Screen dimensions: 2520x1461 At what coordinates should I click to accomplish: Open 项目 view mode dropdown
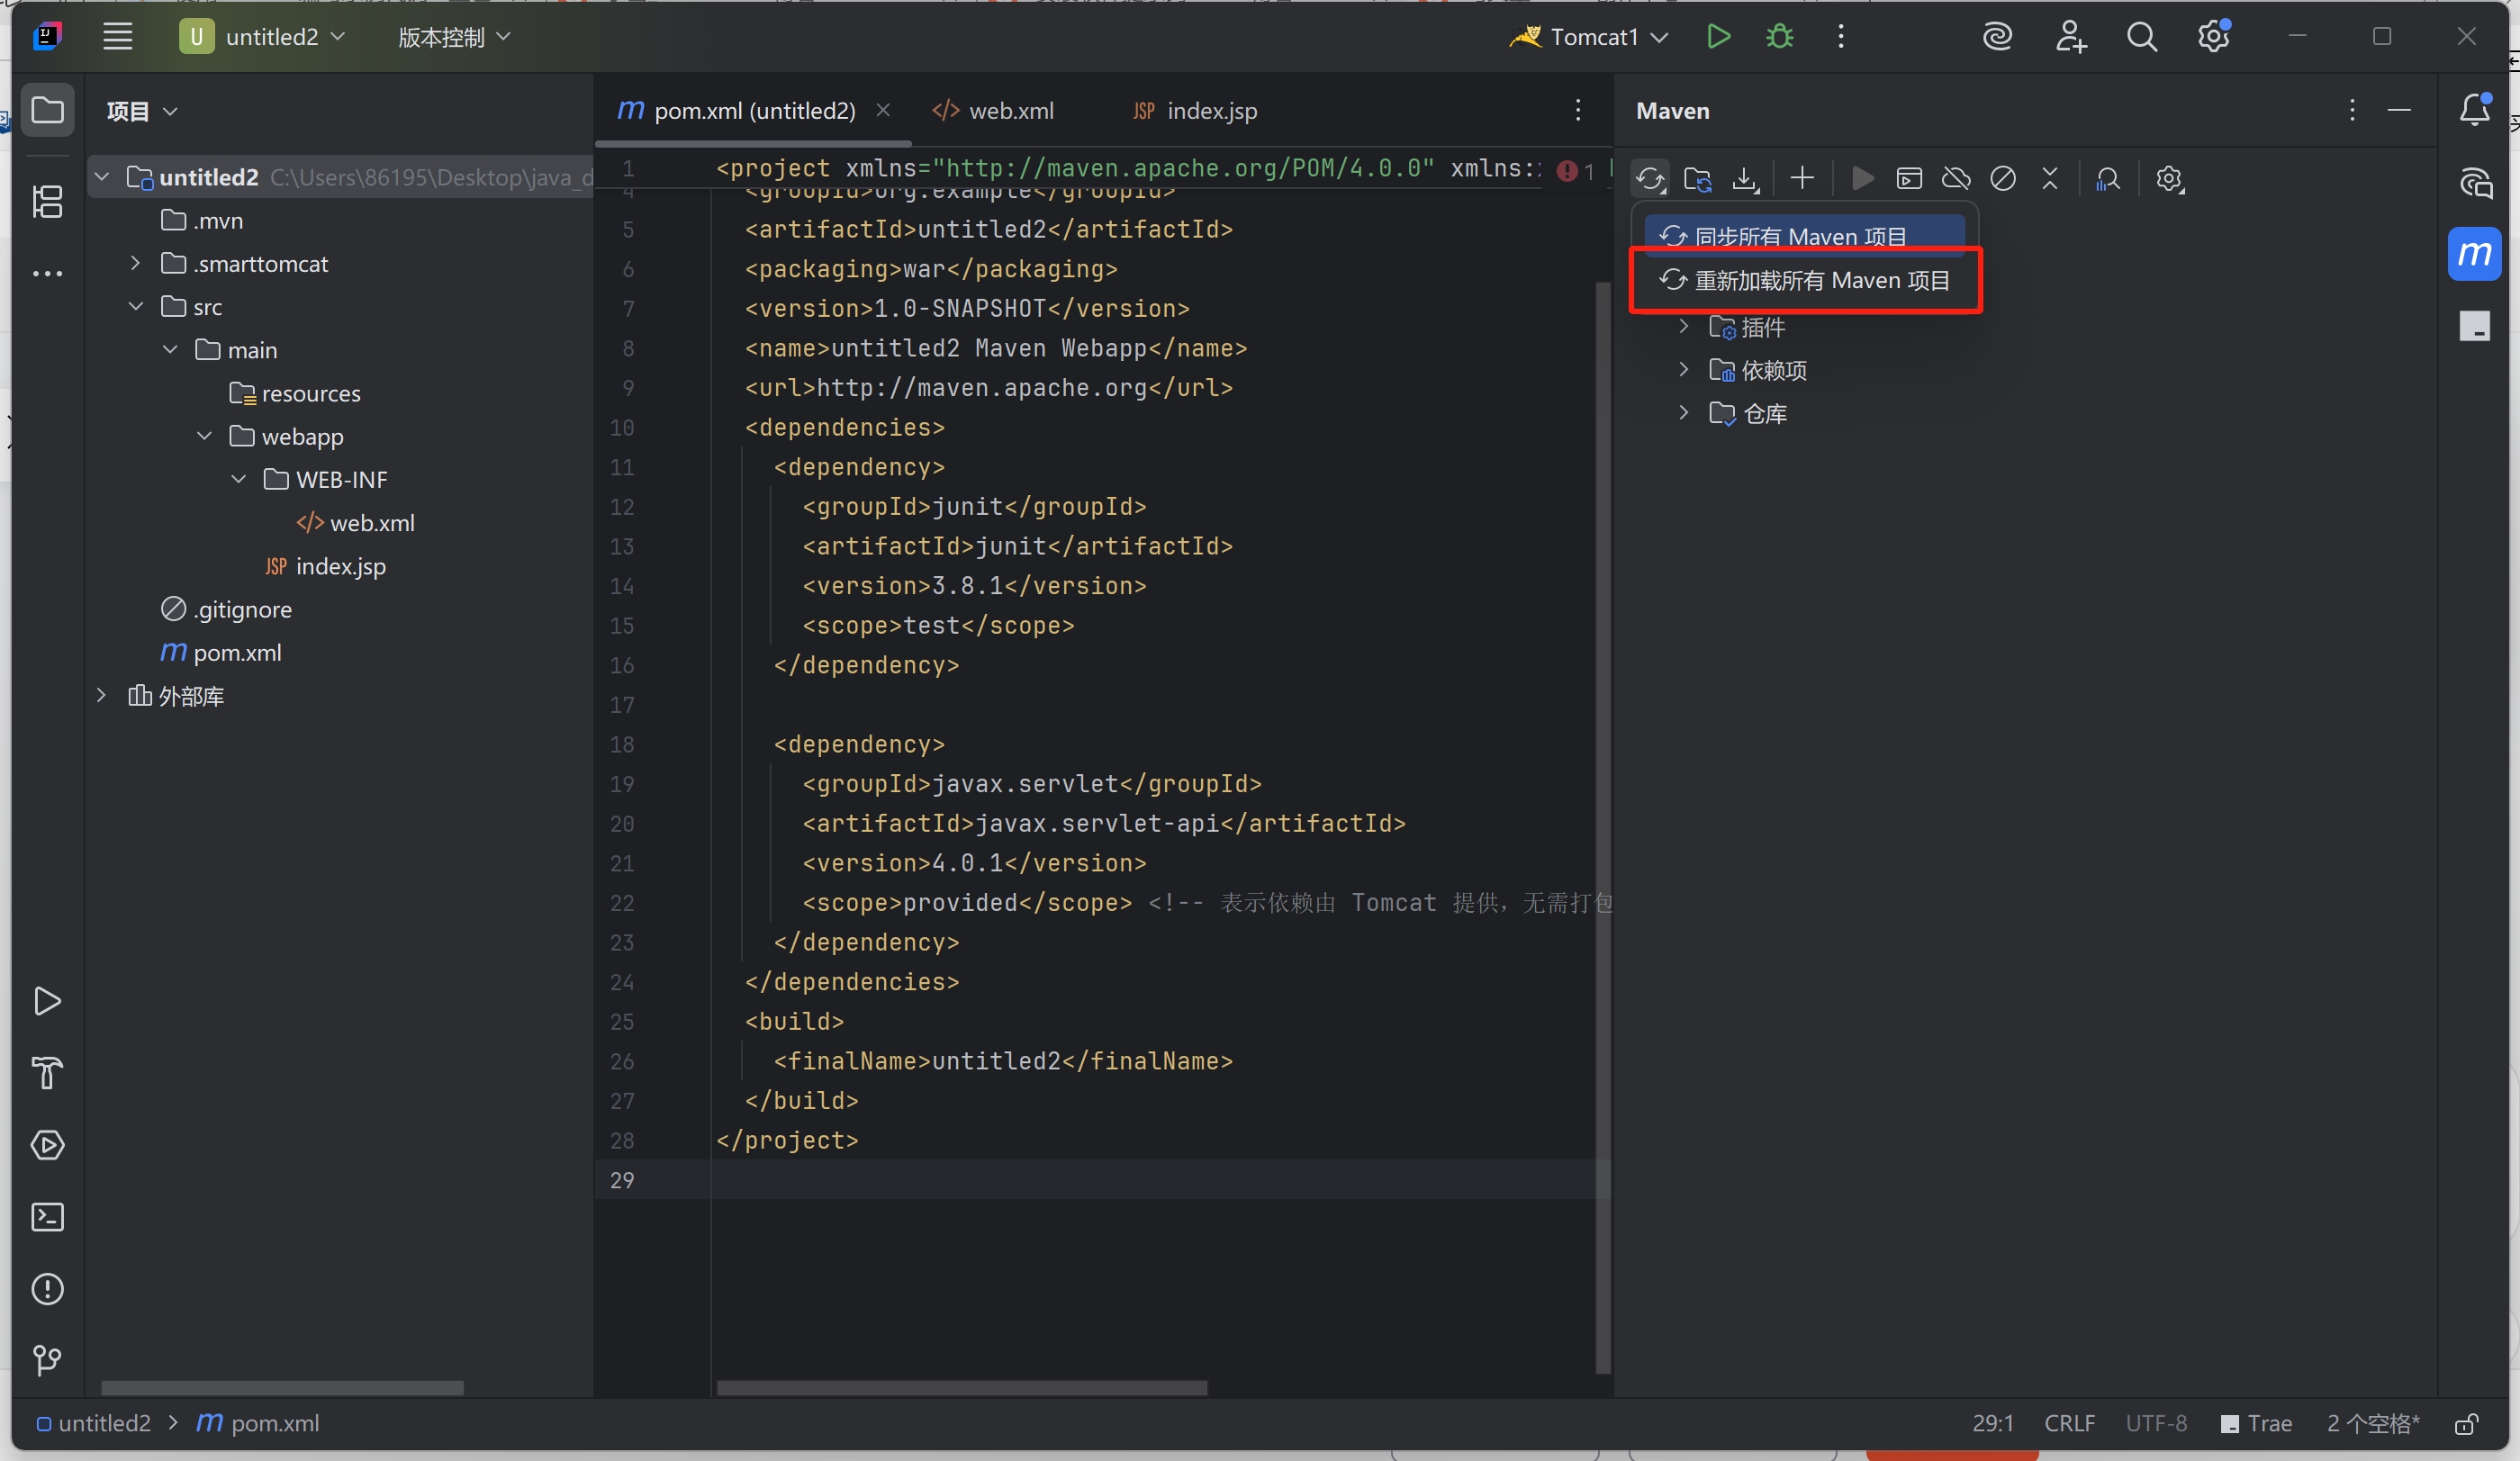(142, 111)
